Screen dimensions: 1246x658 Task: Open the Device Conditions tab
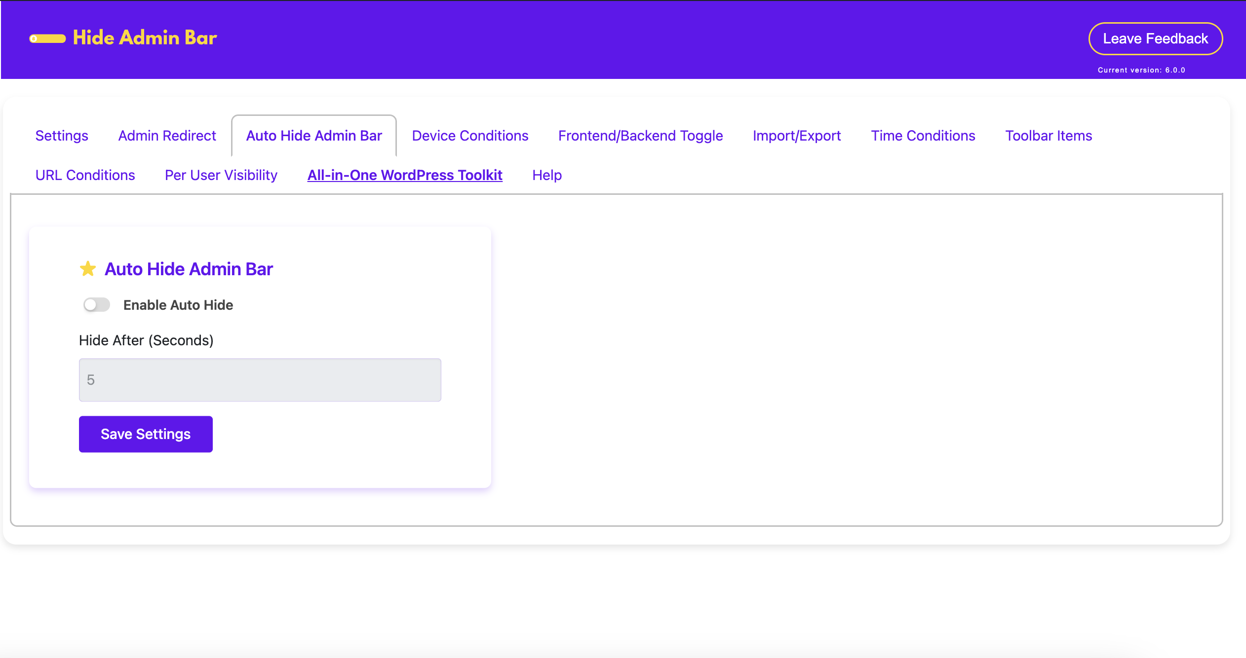pos(470,136)
